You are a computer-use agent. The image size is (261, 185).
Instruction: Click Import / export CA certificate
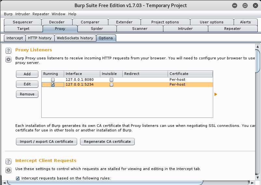(x=47, y=142)
